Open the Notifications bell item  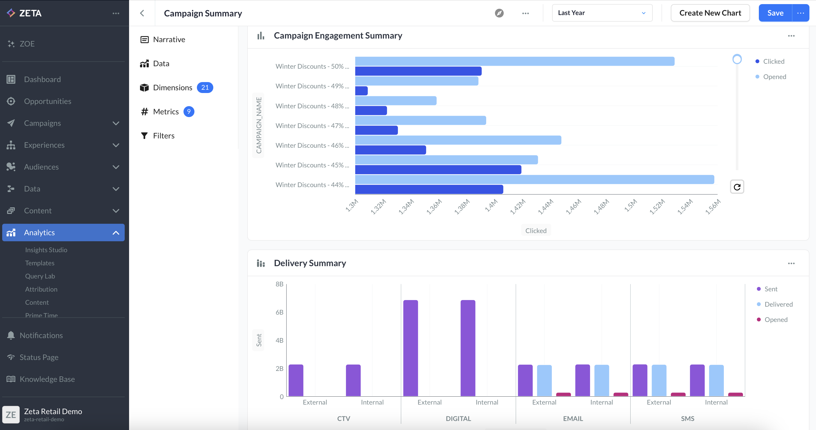point(41,335)
